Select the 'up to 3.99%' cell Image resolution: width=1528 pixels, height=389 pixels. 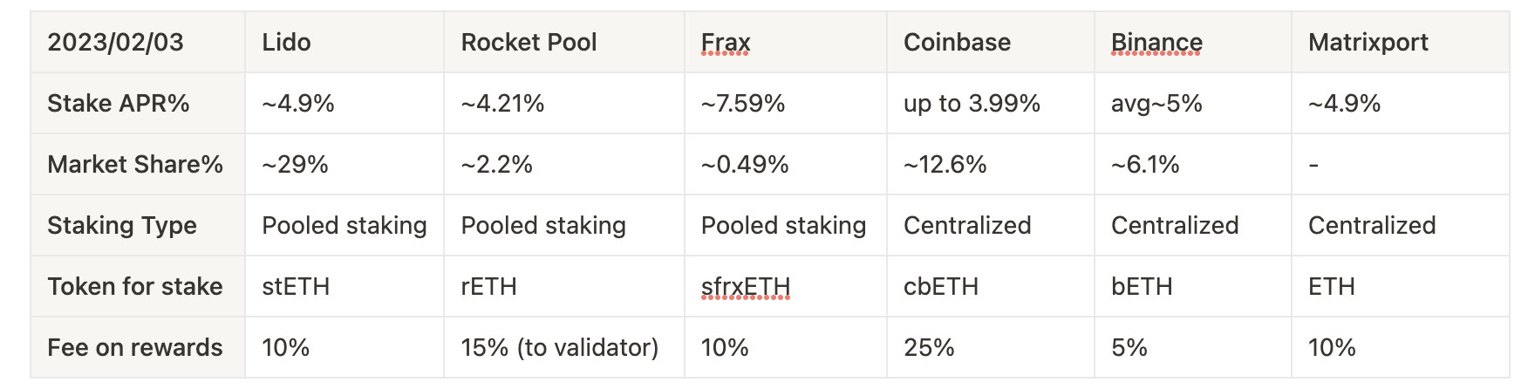[991, 103]
